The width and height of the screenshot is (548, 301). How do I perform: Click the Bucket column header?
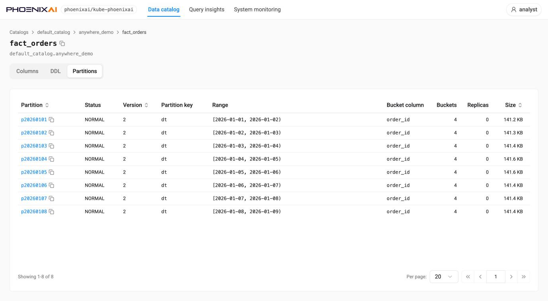405,105
